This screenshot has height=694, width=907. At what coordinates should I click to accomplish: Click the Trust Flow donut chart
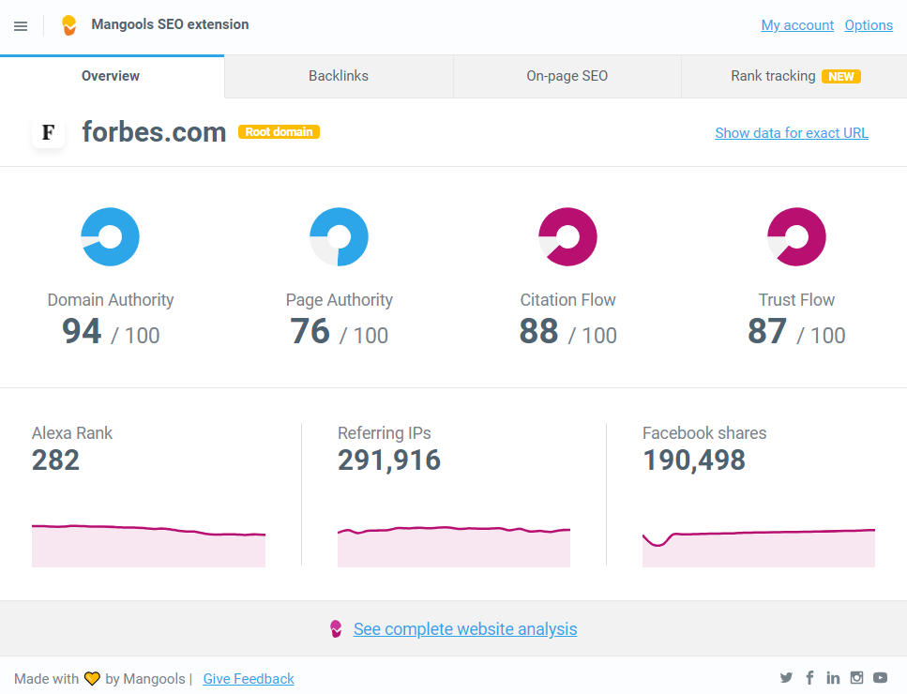(x=796, y=236)
